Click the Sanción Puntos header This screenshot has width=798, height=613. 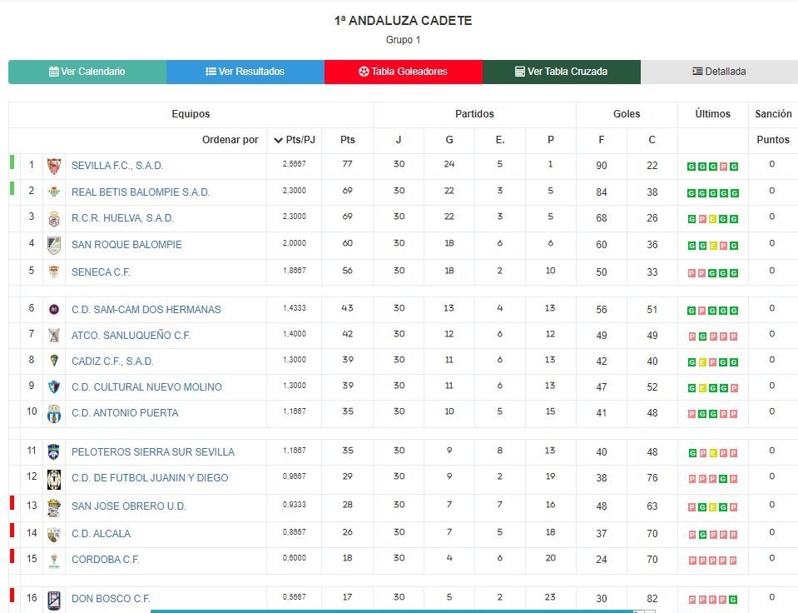[x=773, y=127]
